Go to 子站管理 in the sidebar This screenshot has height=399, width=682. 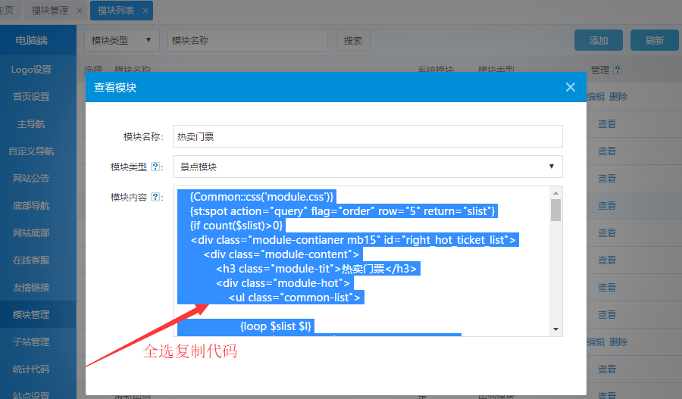(31, 341)
